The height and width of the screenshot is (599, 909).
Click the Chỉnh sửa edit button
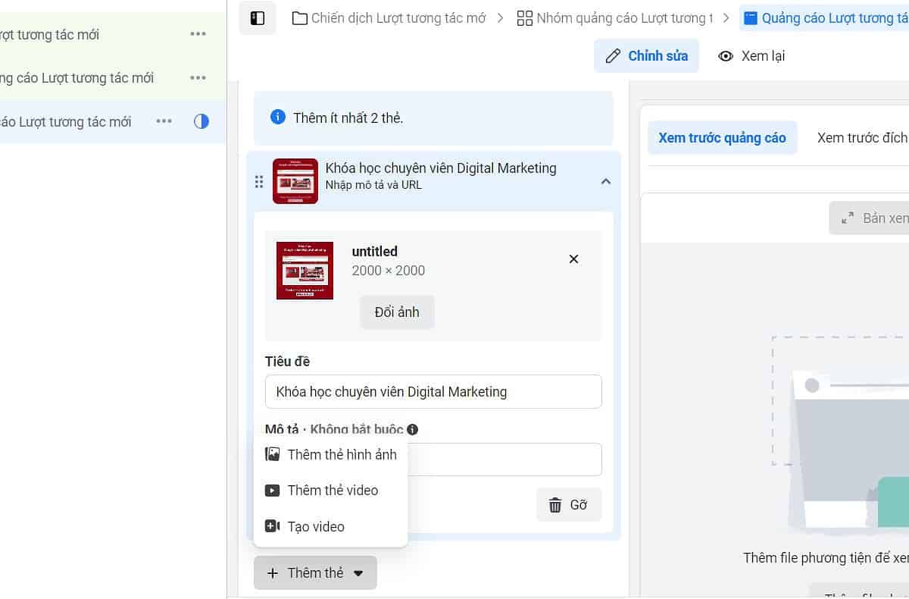click(646, 56)
